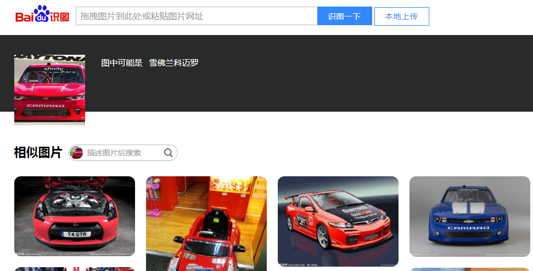Open the uploaded red Camaro query image
The width and height of the screenshot is (533, 271).
click(49, 90)
